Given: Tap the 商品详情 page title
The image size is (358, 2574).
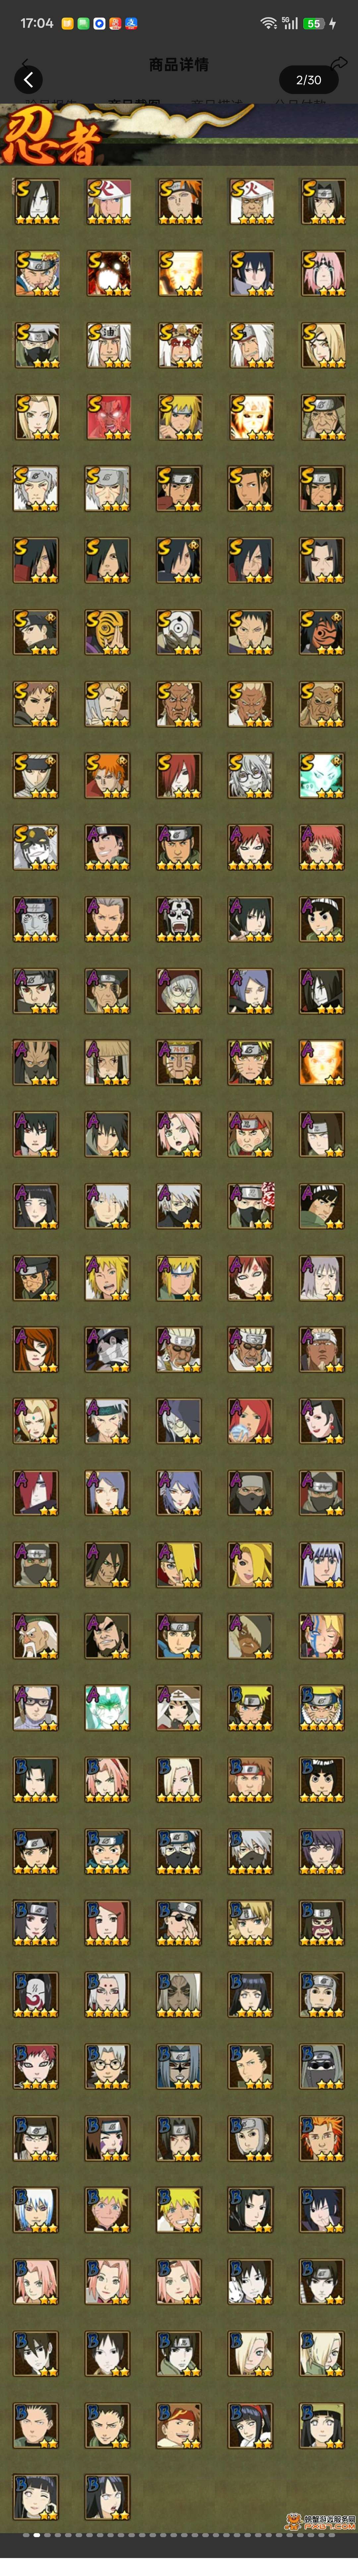Looking at the screenshot, I should pos(178,64).
